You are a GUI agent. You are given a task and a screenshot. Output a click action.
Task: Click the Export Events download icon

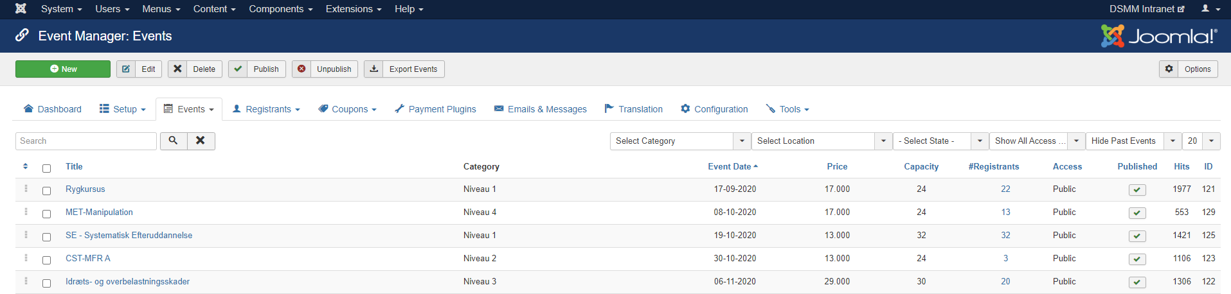pyautogui.click(x=373, y=69)
